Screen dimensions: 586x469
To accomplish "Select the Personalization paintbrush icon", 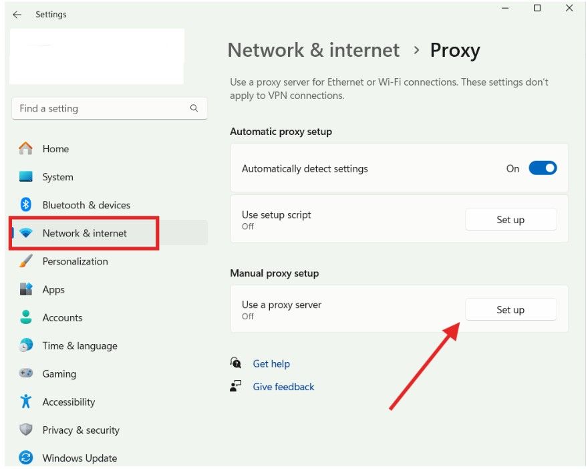I will click(x=25, y=261).
